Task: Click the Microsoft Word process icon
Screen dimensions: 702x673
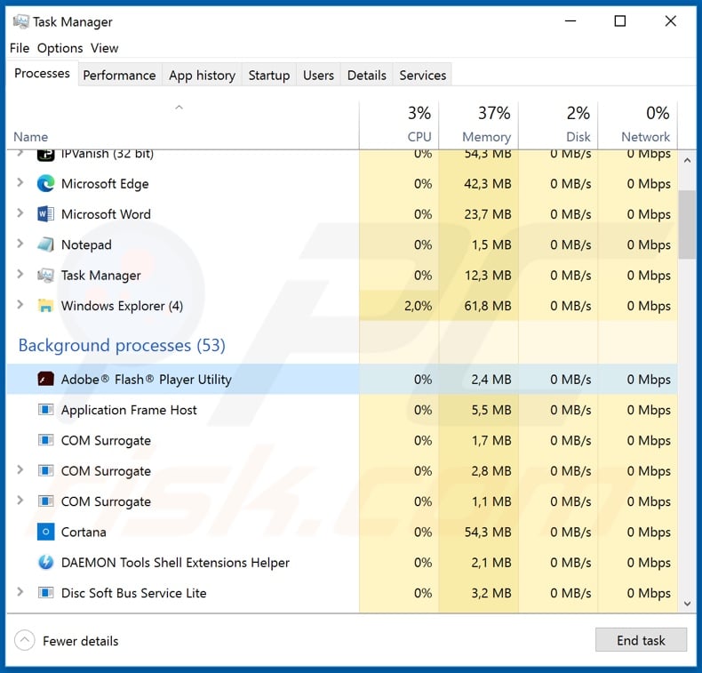Action: click(45, 214)
